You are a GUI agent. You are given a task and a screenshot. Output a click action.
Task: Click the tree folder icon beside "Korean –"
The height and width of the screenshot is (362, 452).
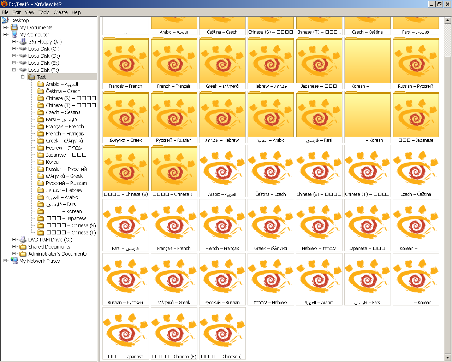click(41, 162)
